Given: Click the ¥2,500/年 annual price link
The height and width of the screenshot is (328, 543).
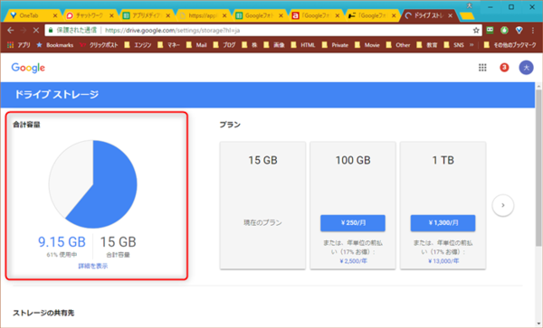Looking at the screenshot, I should 353,261.
